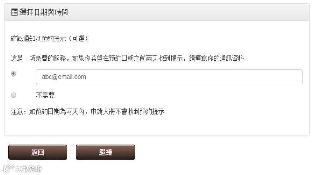
Task: Click the 繼續 button
Action: 105,152
